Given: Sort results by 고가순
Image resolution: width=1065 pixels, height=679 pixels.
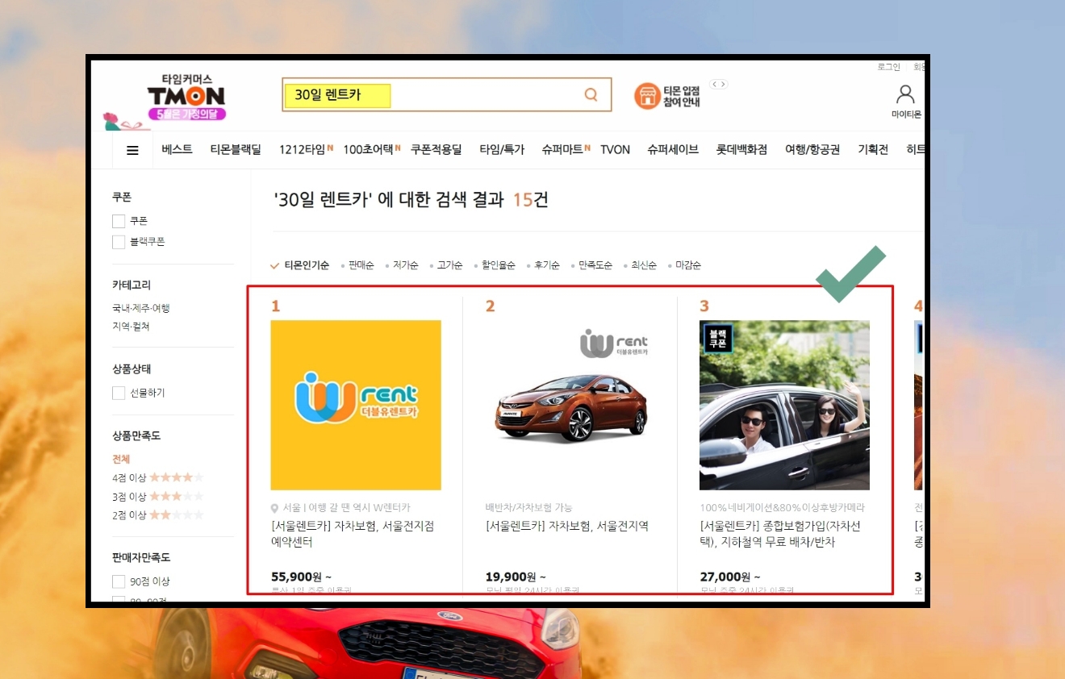Looking at the screenshot, I should [449, 265].
